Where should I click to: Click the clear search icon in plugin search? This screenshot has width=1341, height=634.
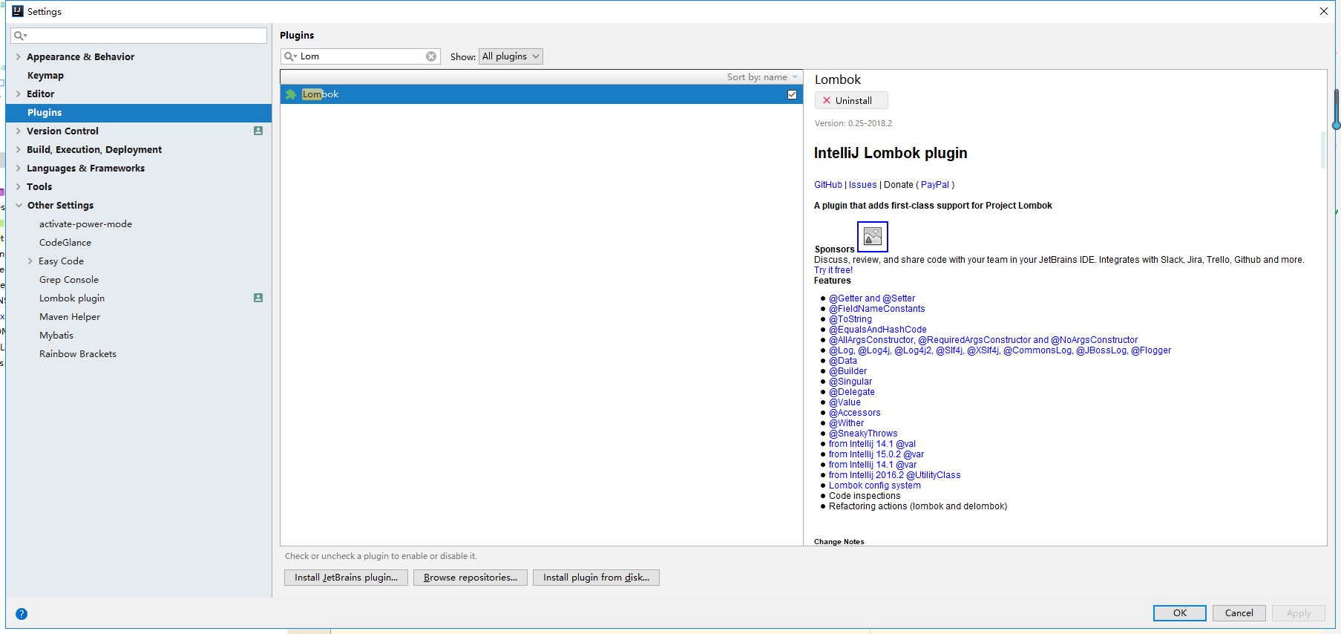pyautogui.click(x=431, y=56)
